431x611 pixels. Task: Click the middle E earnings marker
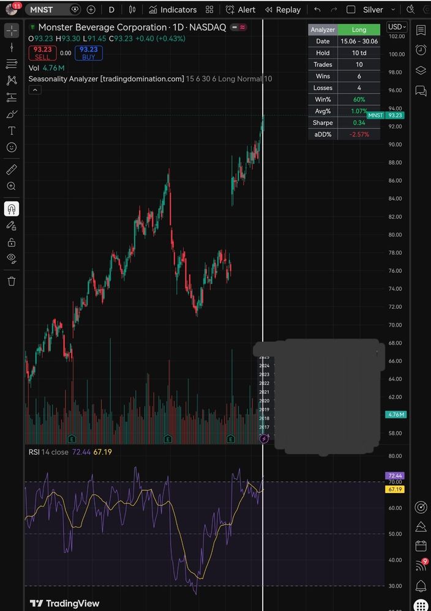[168, 439]
